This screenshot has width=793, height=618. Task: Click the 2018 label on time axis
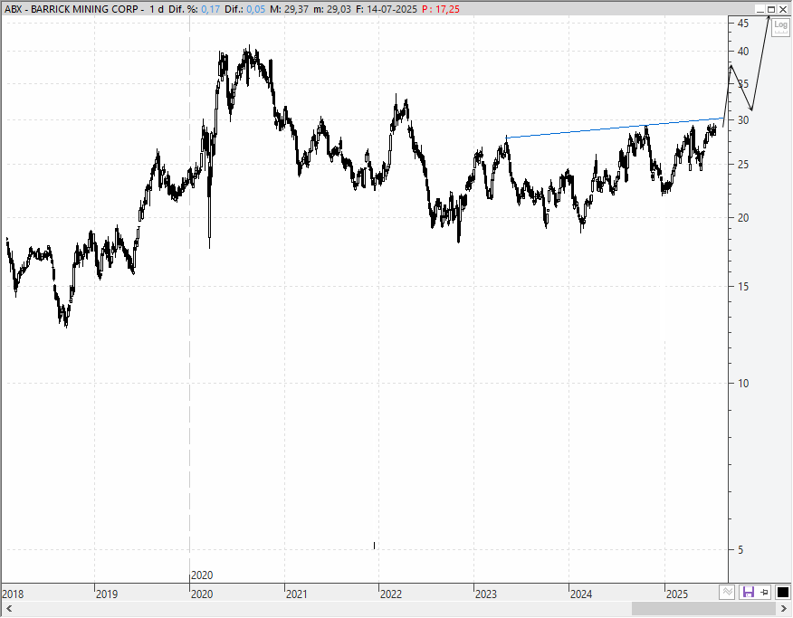click(x=14, y=594)
